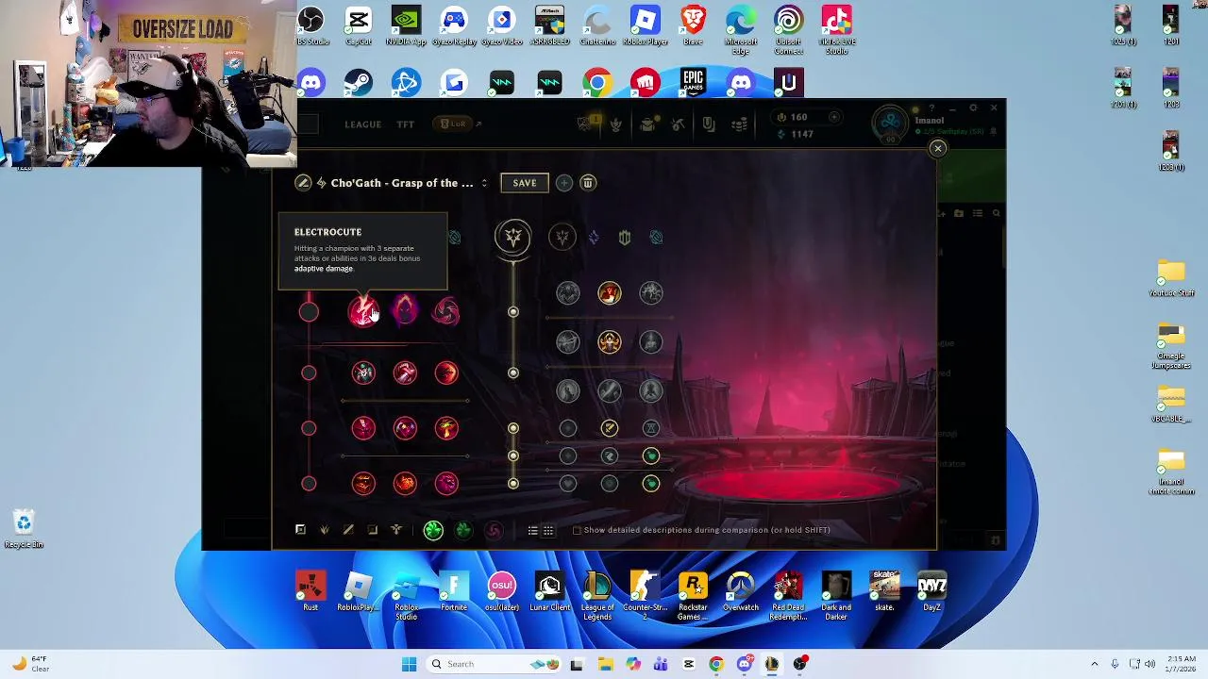Open the Rust desktop shortcut
Screen dimensions: 1208x679
(310, 592)
